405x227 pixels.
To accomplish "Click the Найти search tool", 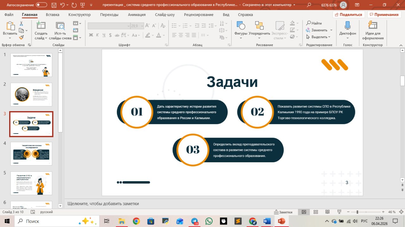I will [x=314, y=23].
